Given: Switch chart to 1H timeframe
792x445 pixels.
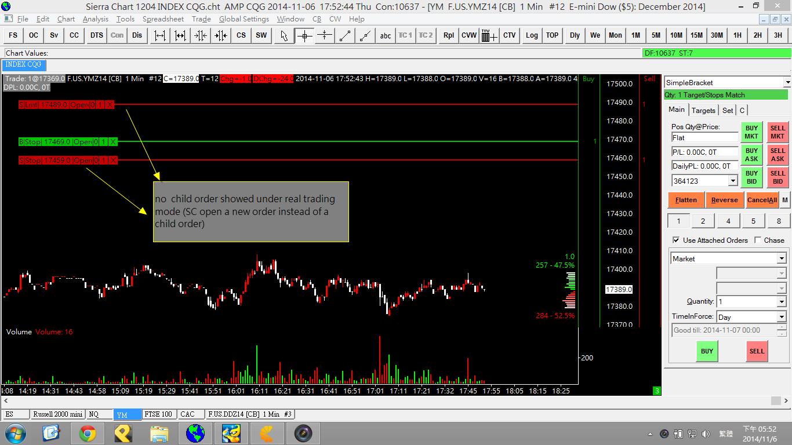Looking at the screenshot, I should tap(737, 35).
